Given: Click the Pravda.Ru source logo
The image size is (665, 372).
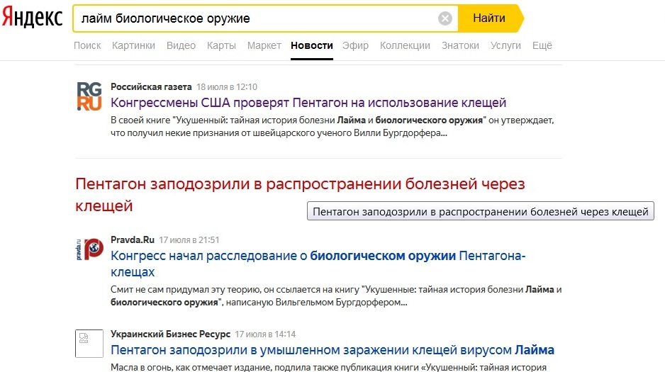Looking at the screenshot, I should pyautogui.click(x=89, y=249).
